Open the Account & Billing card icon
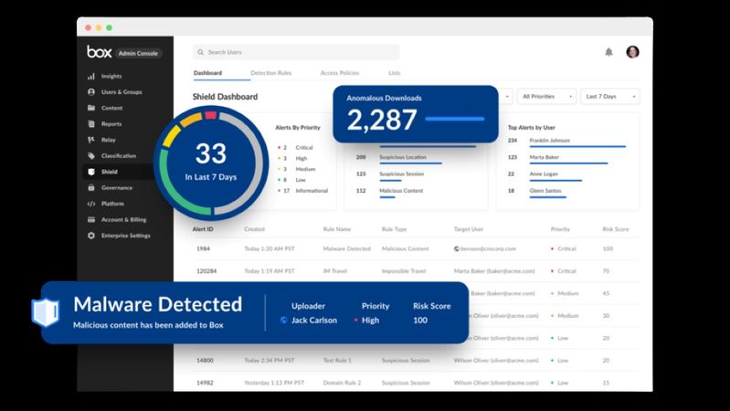The width and height of the screenshot is (730, 411). pyautogui.click(x=91, y=220)
